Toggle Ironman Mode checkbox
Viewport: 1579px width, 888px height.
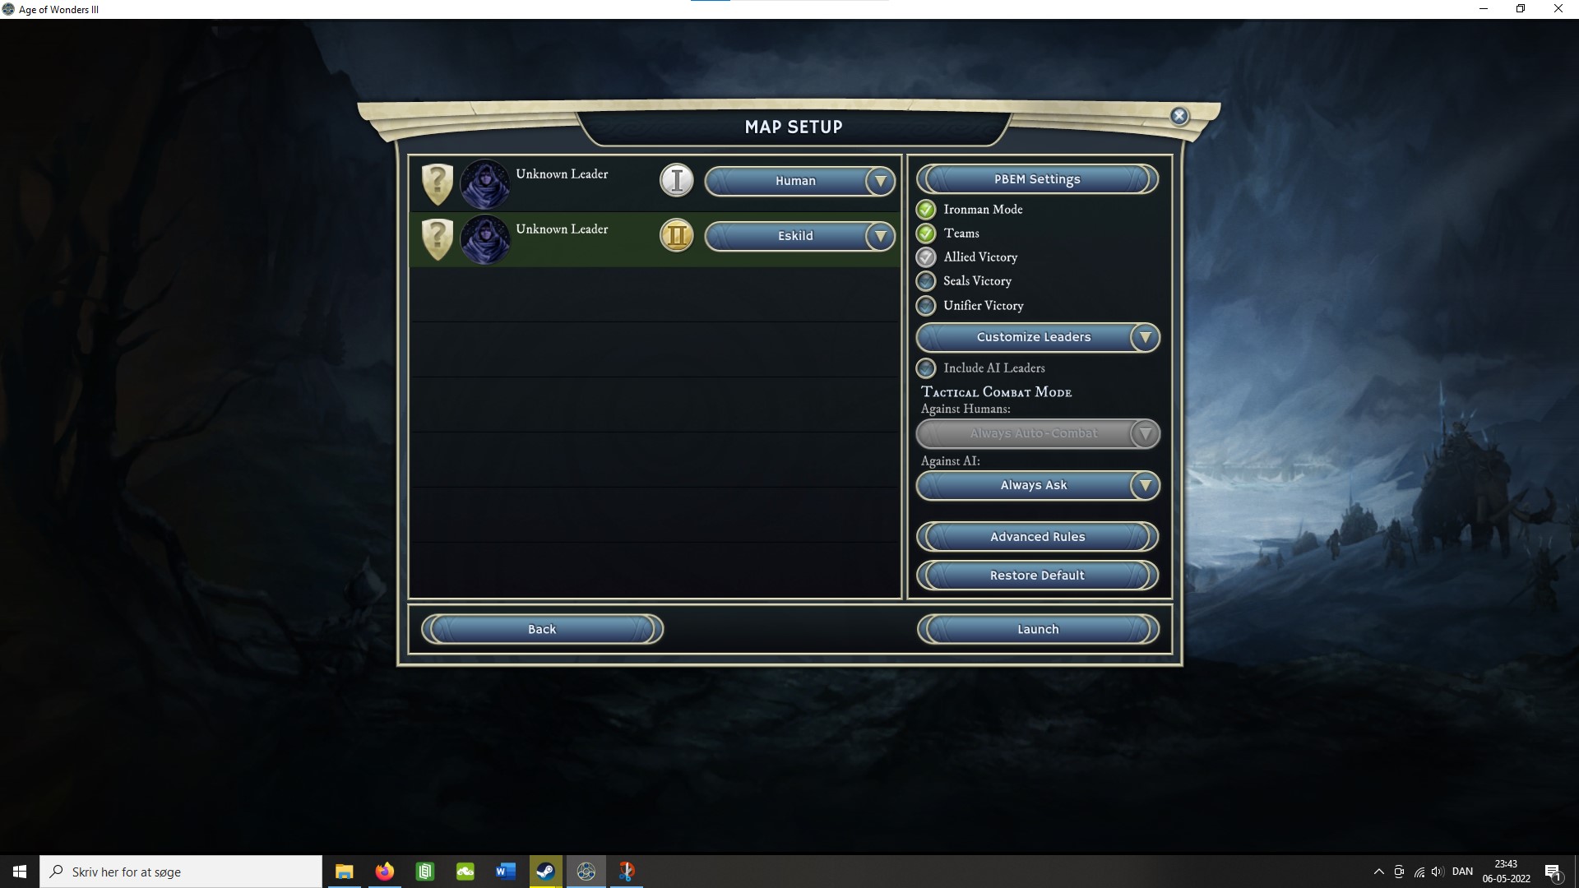coord(926,210)
